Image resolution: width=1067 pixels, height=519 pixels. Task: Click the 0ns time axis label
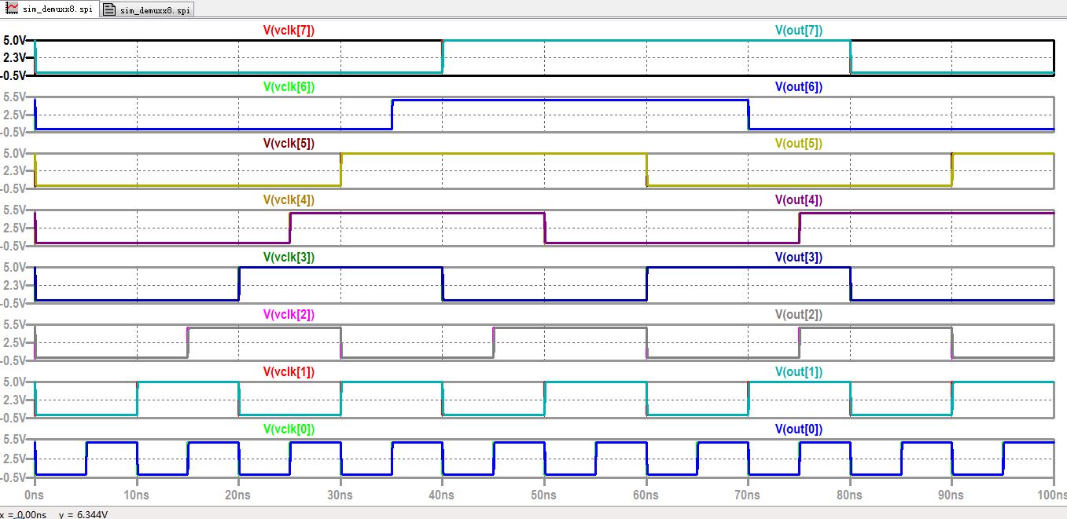35,495
